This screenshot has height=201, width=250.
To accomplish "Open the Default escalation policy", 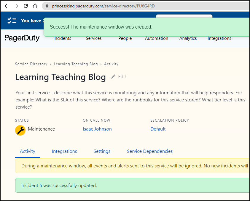I will [x=158, y=129].
